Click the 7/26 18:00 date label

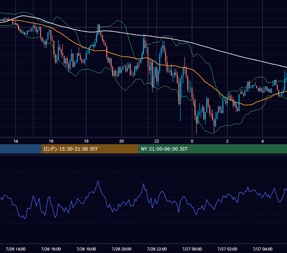[x=86, y=249]
